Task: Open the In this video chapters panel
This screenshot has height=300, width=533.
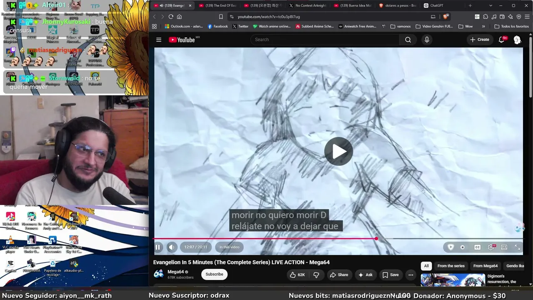Action: click(x=229, y=247)
